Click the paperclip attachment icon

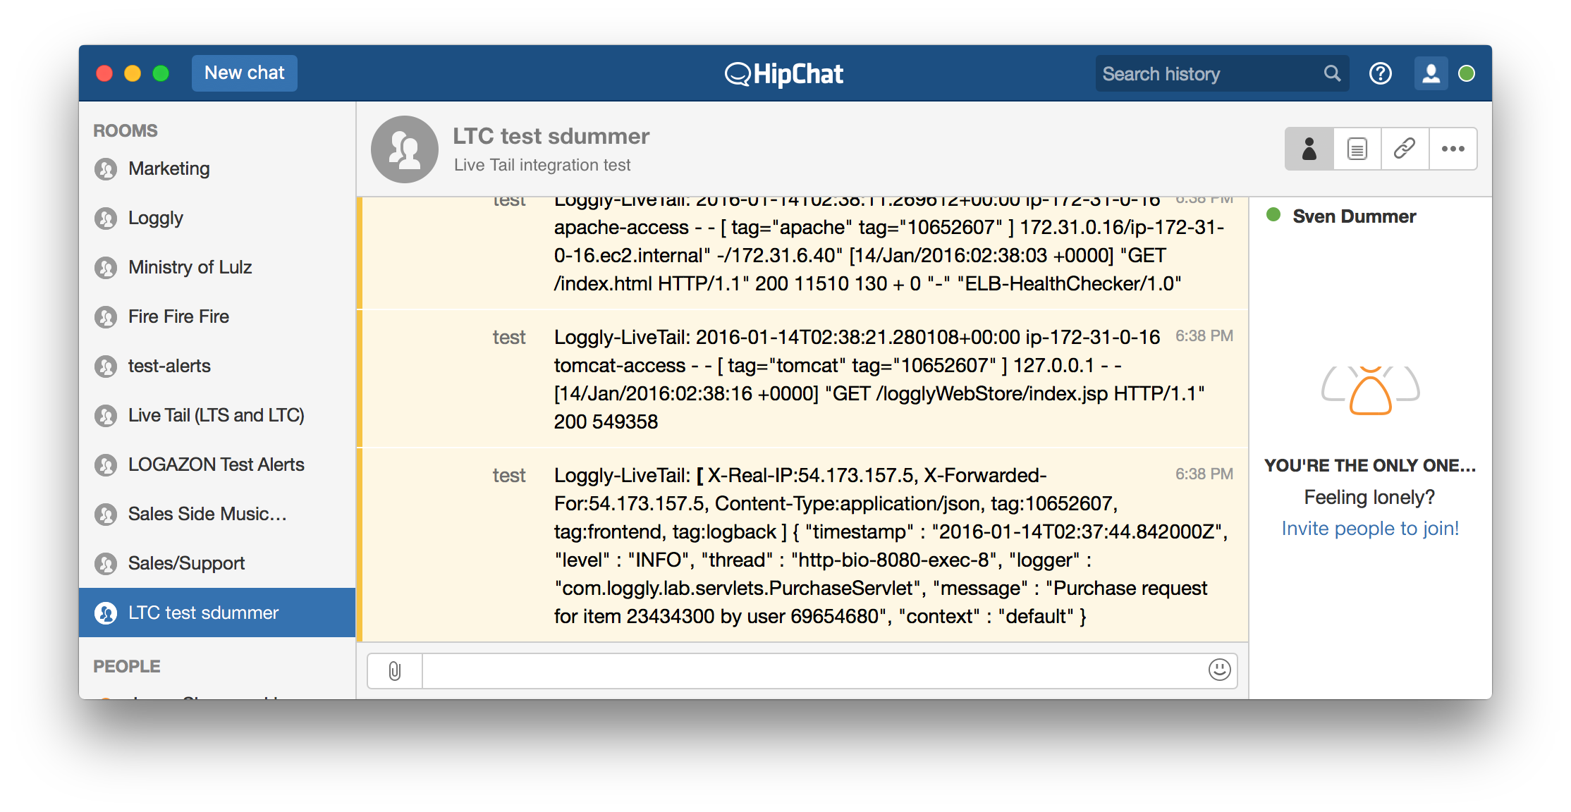[395, 670]
